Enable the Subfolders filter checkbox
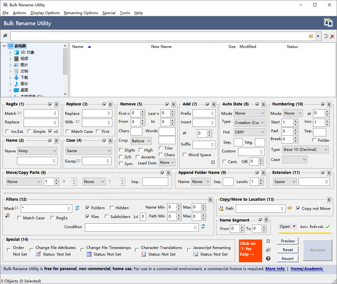 click(x=107, y=216)
